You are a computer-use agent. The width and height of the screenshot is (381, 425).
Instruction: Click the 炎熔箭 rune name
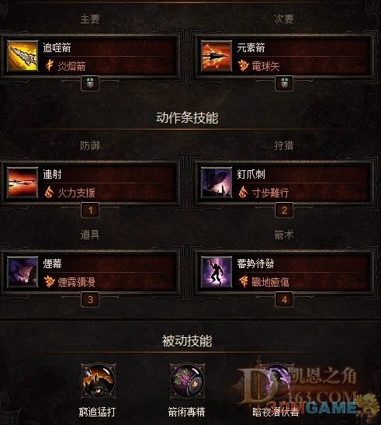[x=71, y=66]
